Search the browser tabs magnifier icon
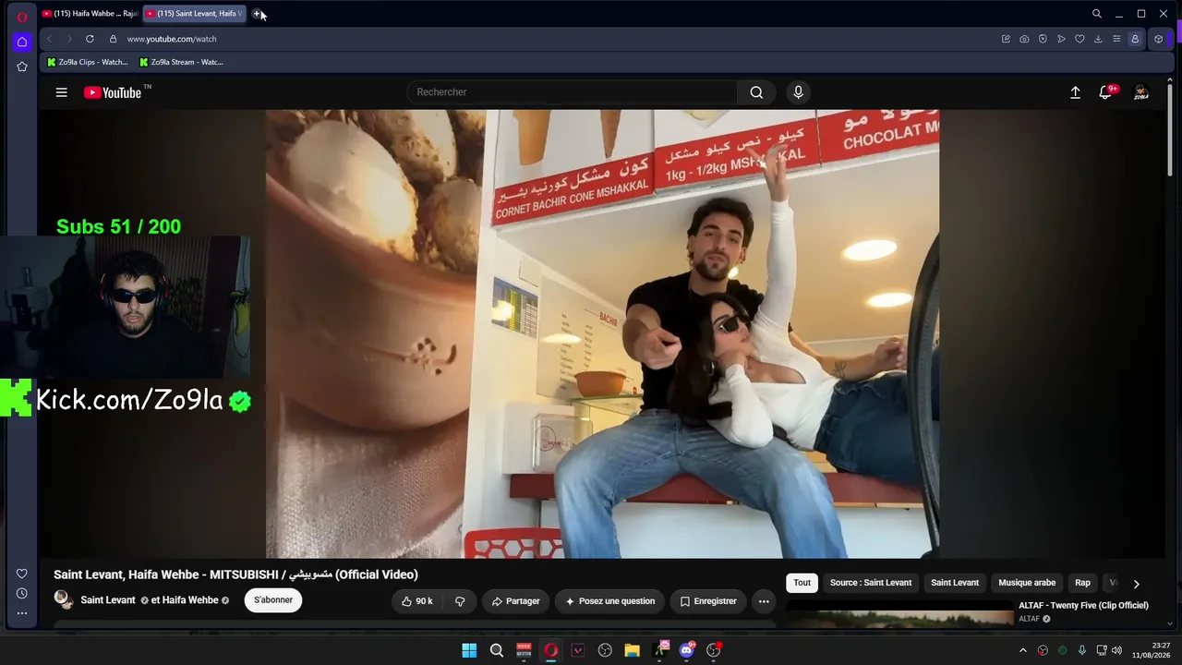Viewport: 1182px width, 665px height. click(x=1097, y=14)
